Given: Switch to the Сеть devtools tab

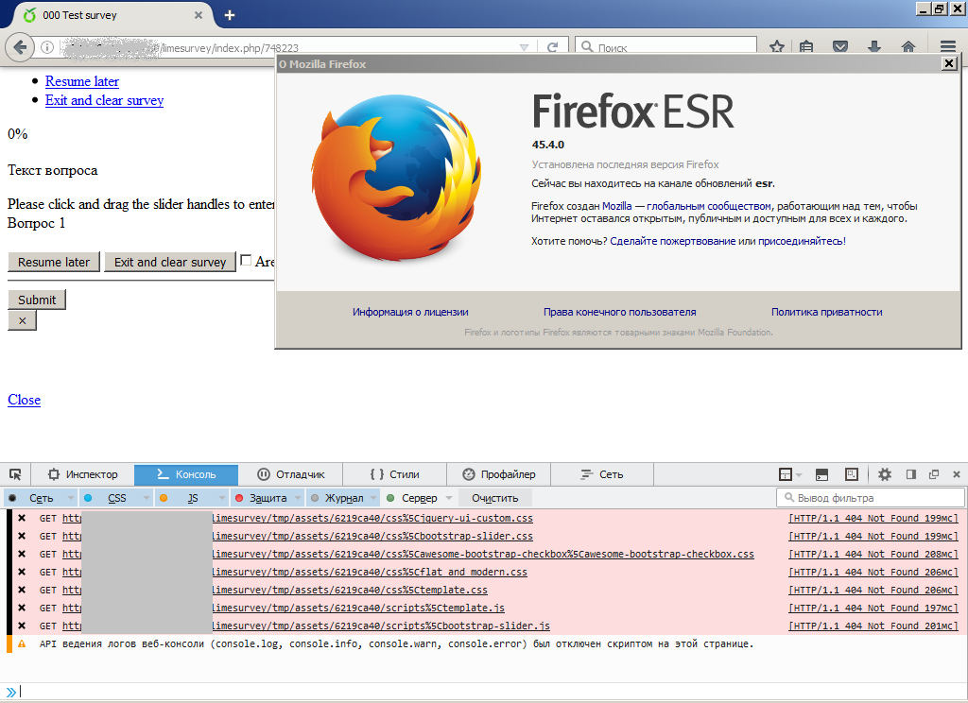Looking at the screenshot, I should [x=602, y=474].
